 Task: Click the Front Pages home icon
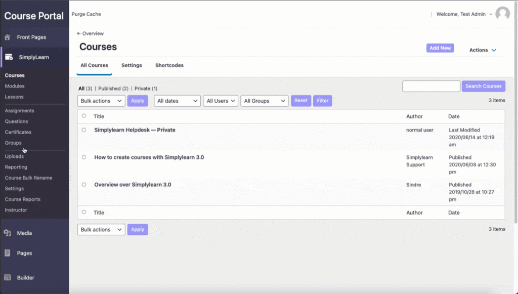8,37
